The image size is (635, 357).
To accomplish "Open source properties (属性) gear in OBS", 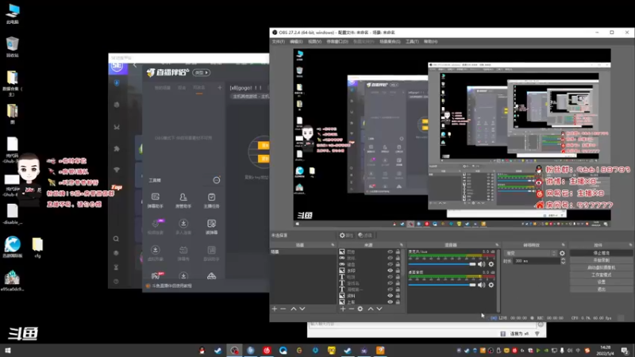I will [346, 235].
